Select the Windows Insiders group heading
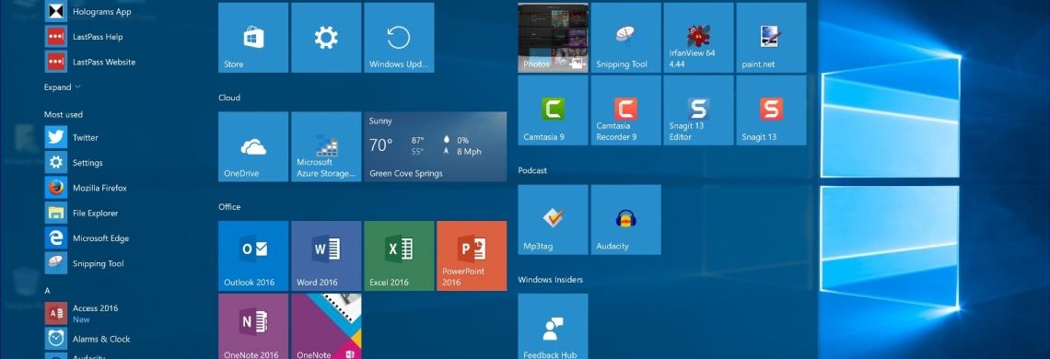 [551, 279]
